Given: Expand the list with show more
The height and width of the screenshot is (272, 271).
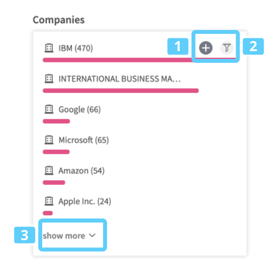Looking at the screenshot, I should point(69,236).
